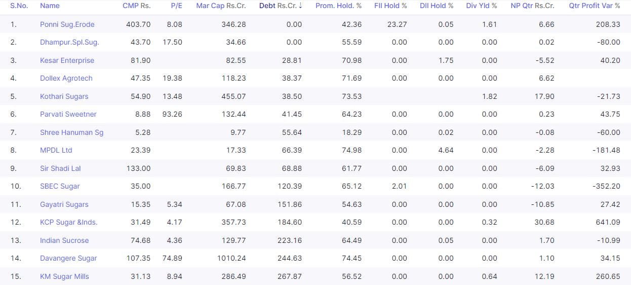Open Dollex Agrotech stock page

[x=66, y=78]
